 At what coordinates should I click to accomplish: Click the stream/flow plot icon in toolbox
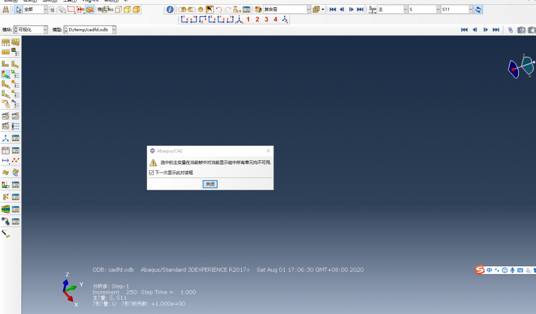point(5,209)
